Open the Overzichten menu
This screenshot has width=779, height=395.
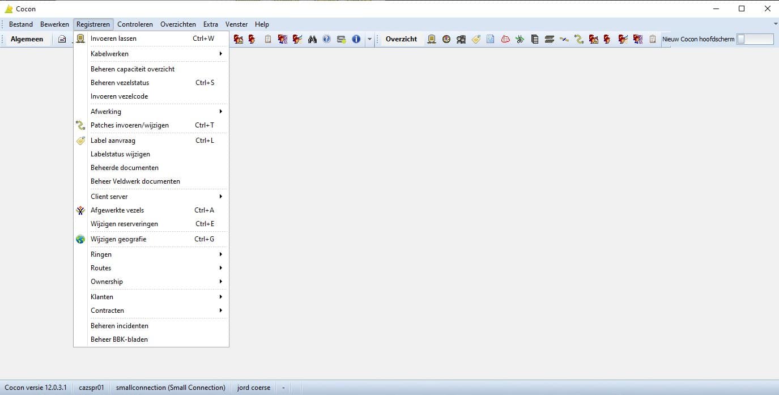178,24
